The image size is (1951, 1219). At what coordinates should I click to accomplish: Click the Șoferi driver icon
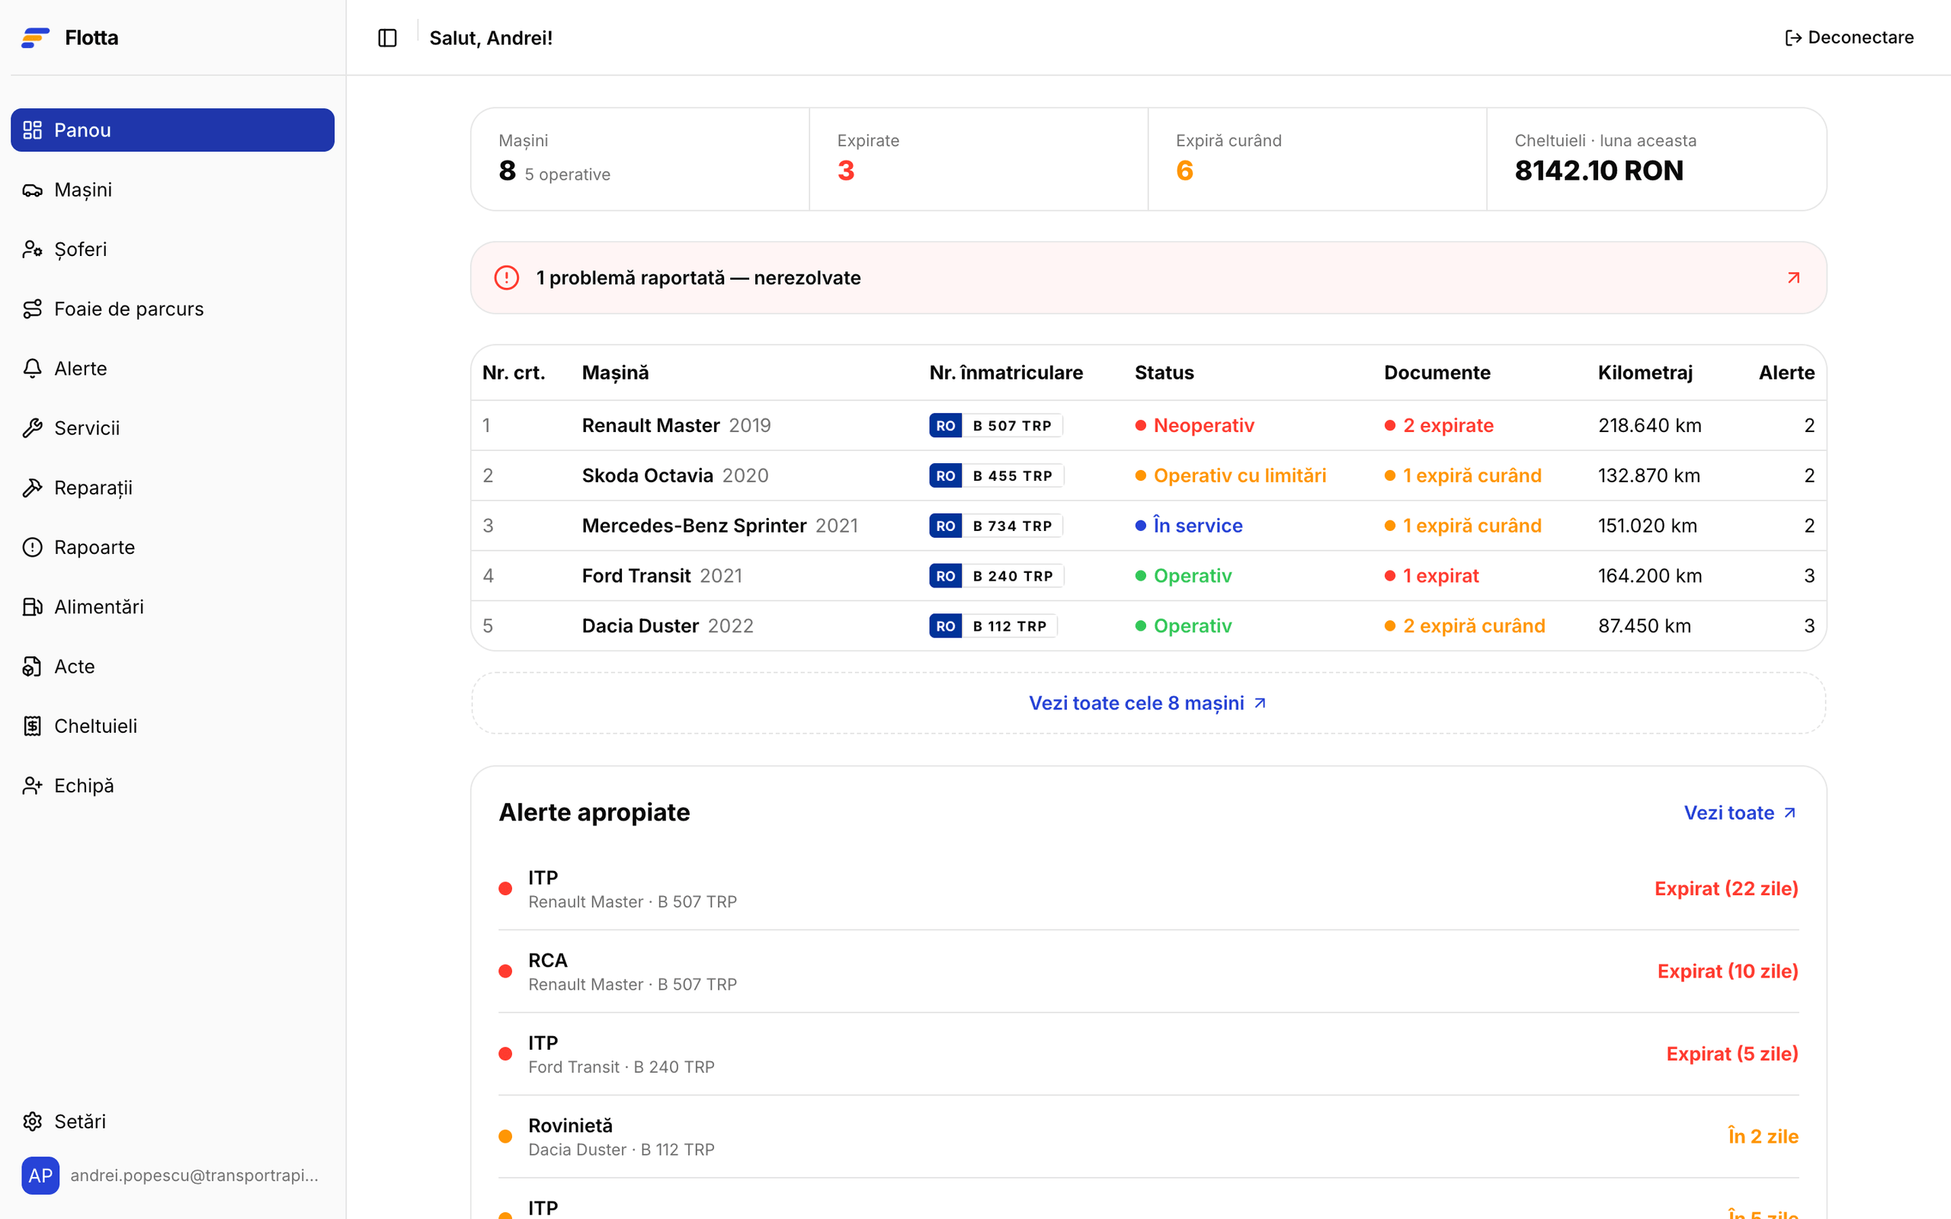tap(32, 249)
